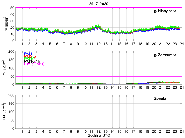185x138 pixels.
Task: Select the magenta Limit PM10 legend entry
Action: point(34,64)
